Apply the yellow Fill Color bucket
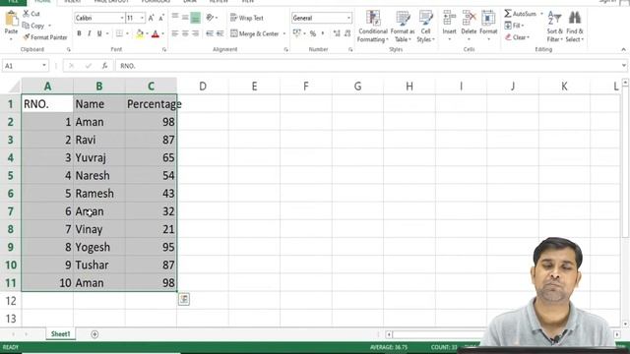 (140, 34)
